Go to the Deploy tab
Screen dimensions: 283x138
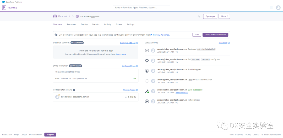click(x=84, y=24)
